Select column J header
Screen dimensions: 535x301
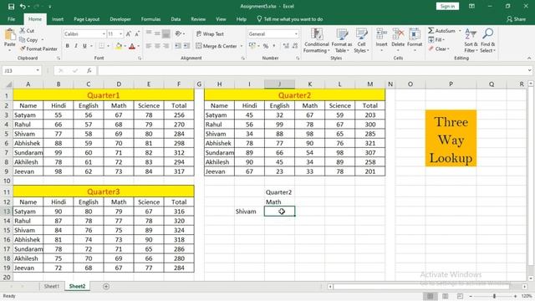(279, 84)
